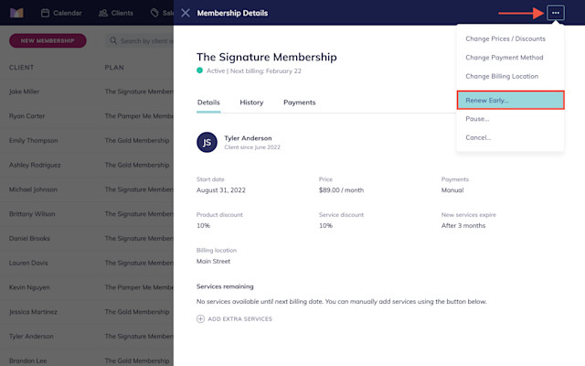The image size is (585, 366).
Task: Click the Search by client field
Action: (x=139, y=40)
